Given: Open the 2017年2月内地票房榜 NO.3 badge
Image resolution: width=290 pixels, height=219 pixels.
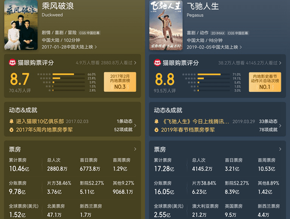Looking at the screenshot, I should tap(120, 82).
